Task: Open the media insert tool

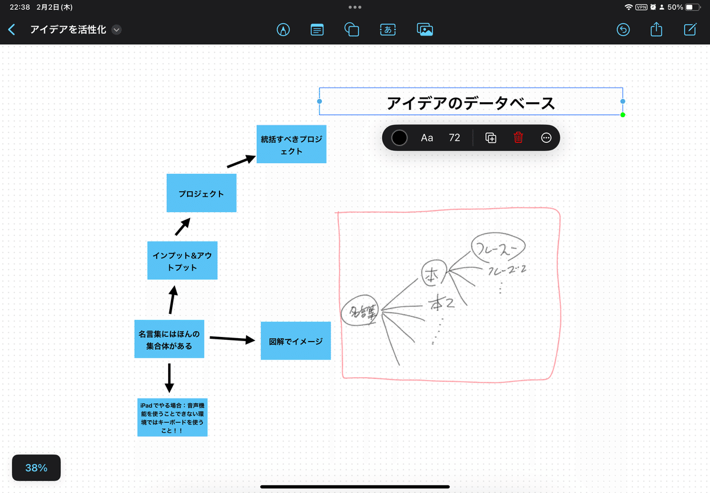Action: [425, 30]
